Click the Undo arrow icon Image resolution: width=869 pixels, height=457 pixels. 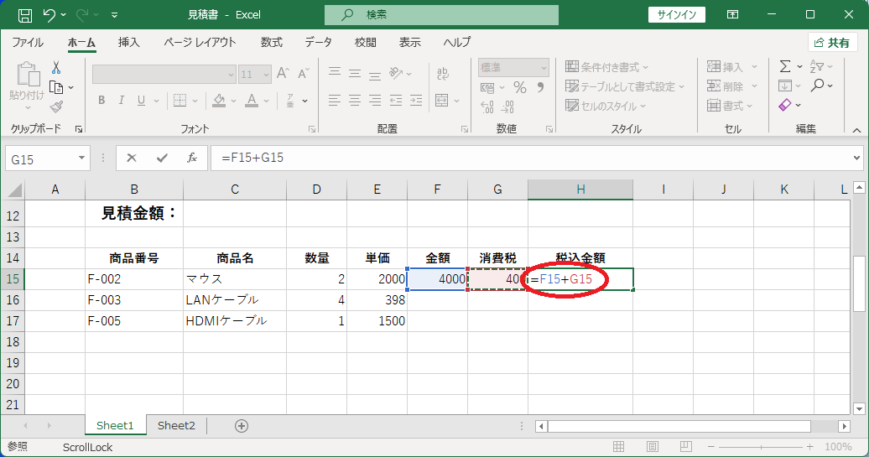(x=49, y=15)
